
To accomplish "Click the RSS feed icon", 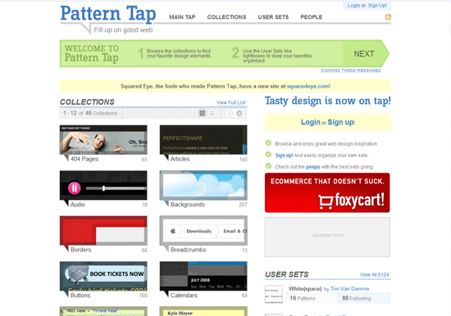I will tap(388, 17).
